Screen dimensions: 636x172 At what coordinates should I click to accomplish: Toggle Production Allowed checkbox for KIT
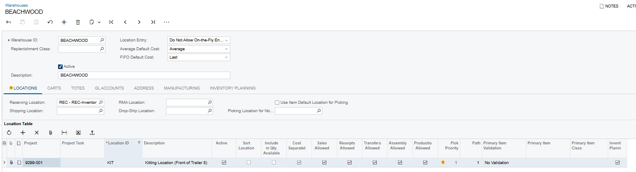(x=425, y=162)
